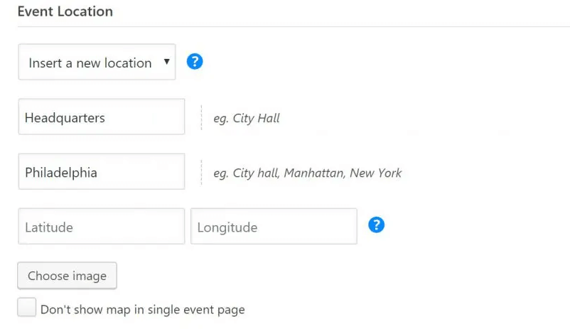Image resolution: width=570 pixels, height=329 pixels.
Task: Click the 'eg. City Hall' hint text
Action: pyautogui.click(x=247, y=118)
